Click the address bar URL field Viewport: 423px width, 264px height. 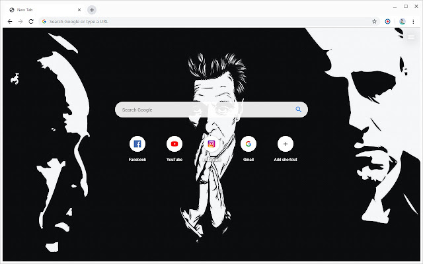[x=209, y=22]
